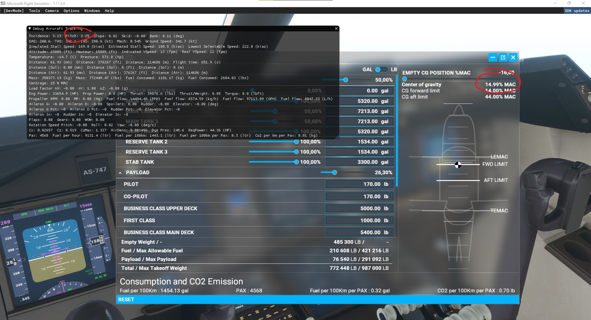The height and width of the screenshot is (320, 591).
Task: Edit Business Class Upper Deck weight field
Action: pos(359,208)
